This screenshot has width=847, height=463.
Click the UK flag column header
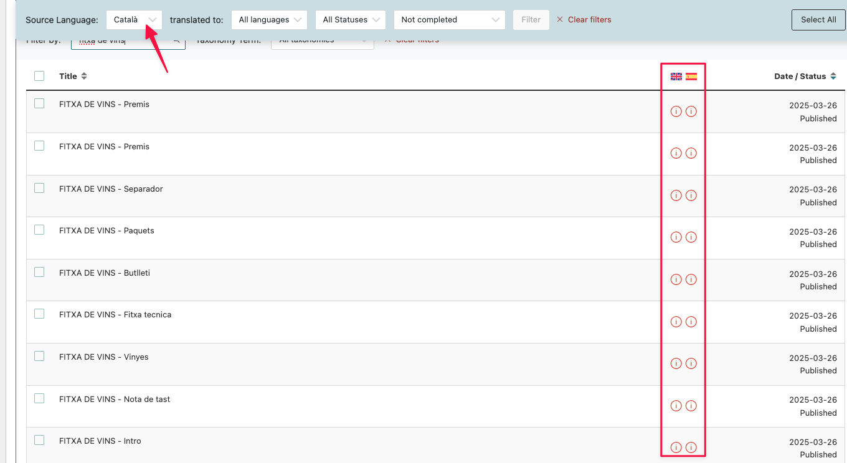[x=676, y=77]
